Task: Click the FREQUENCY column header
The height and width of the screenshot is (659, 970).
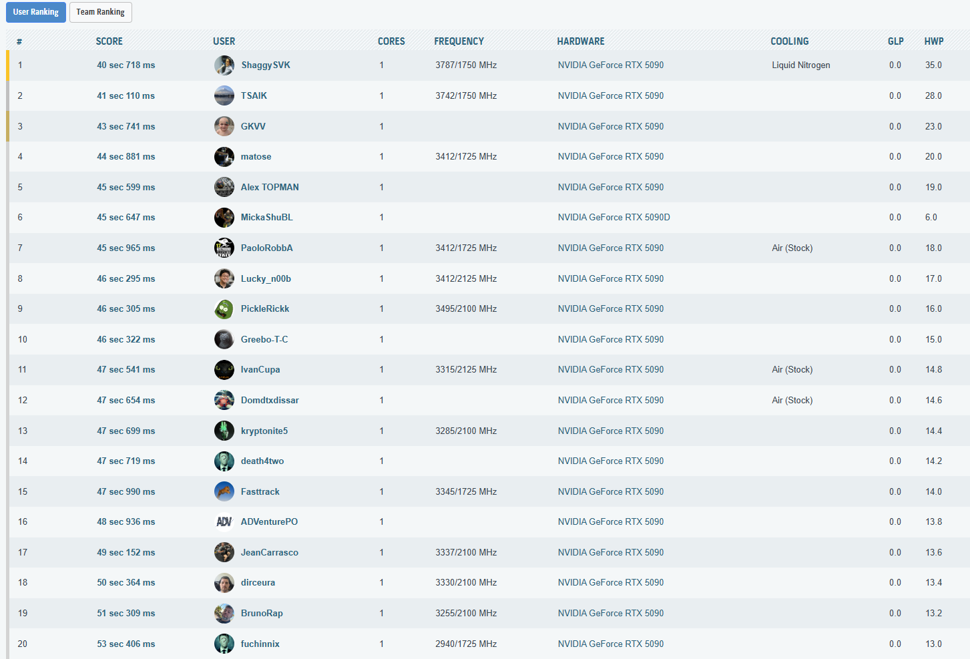Action: click(x=459, y=41)
